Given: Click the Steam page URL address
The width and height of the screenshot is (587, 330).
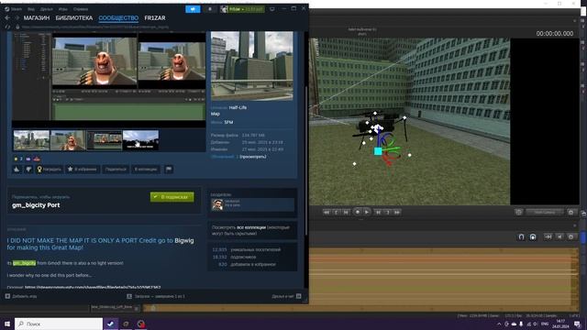Looking at the screenshot, I should click(95, 27).
